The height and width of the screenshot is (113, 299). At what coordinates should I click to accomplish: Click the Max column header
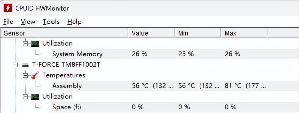(244, 33)
